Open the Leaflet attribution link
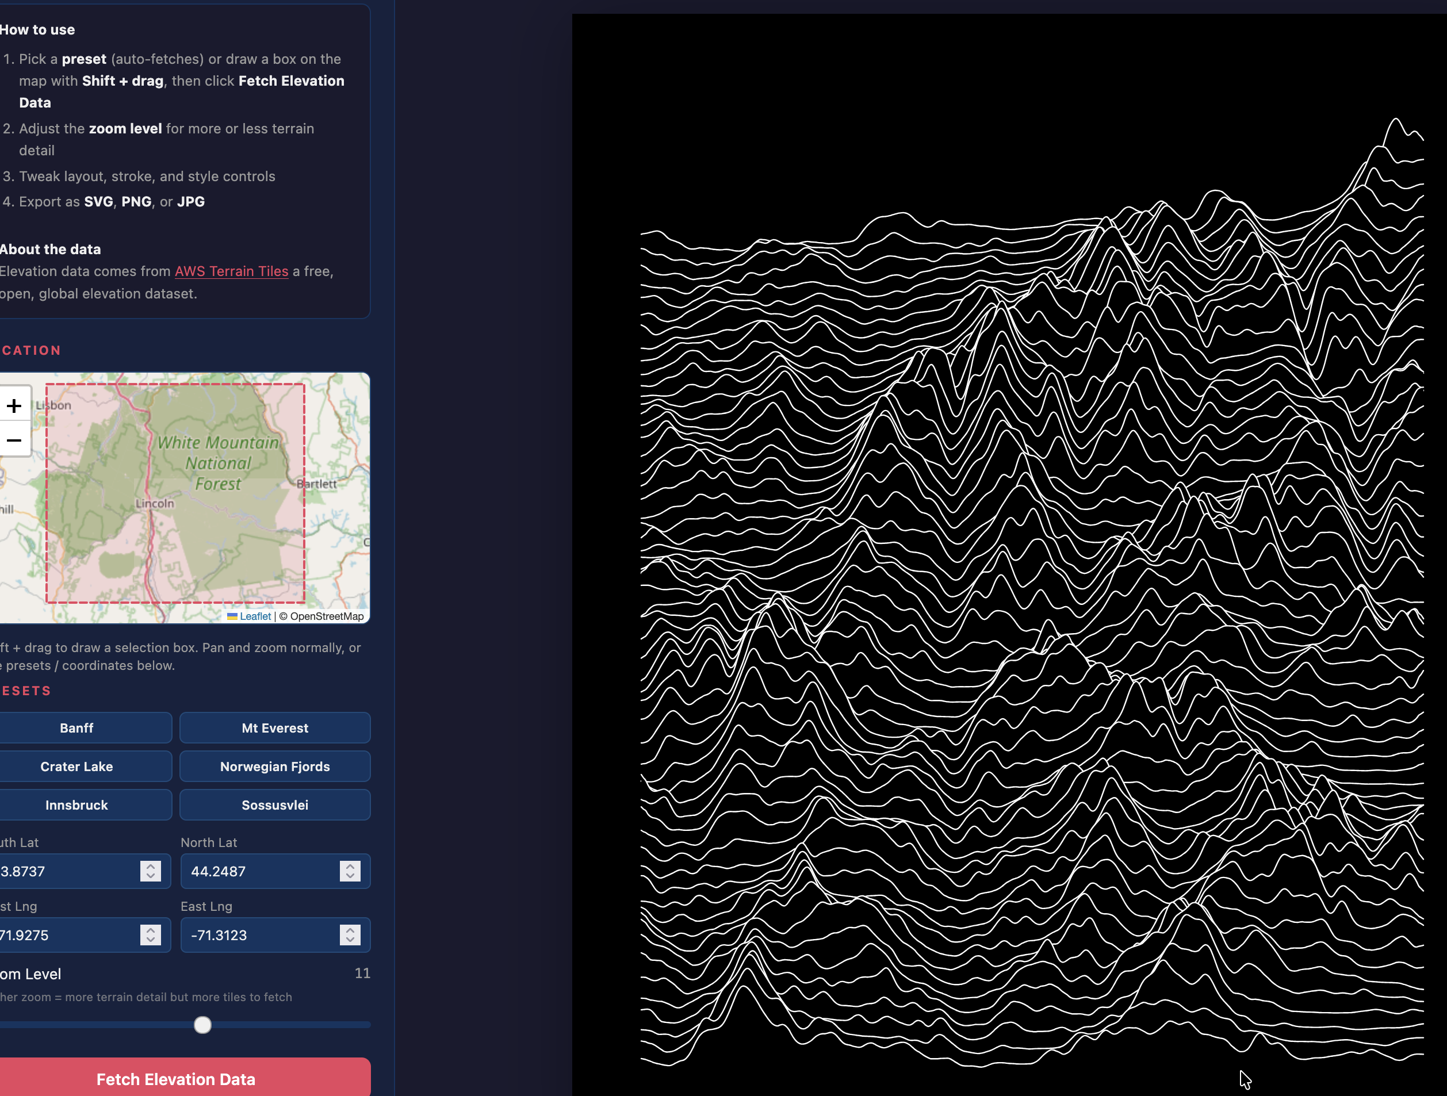1447x1096 pixels. click(254, 616)
